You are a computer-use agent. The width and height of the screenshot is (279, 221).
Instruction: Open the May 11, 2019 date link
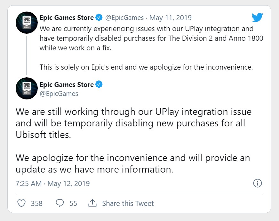click(x=171, y=17)
